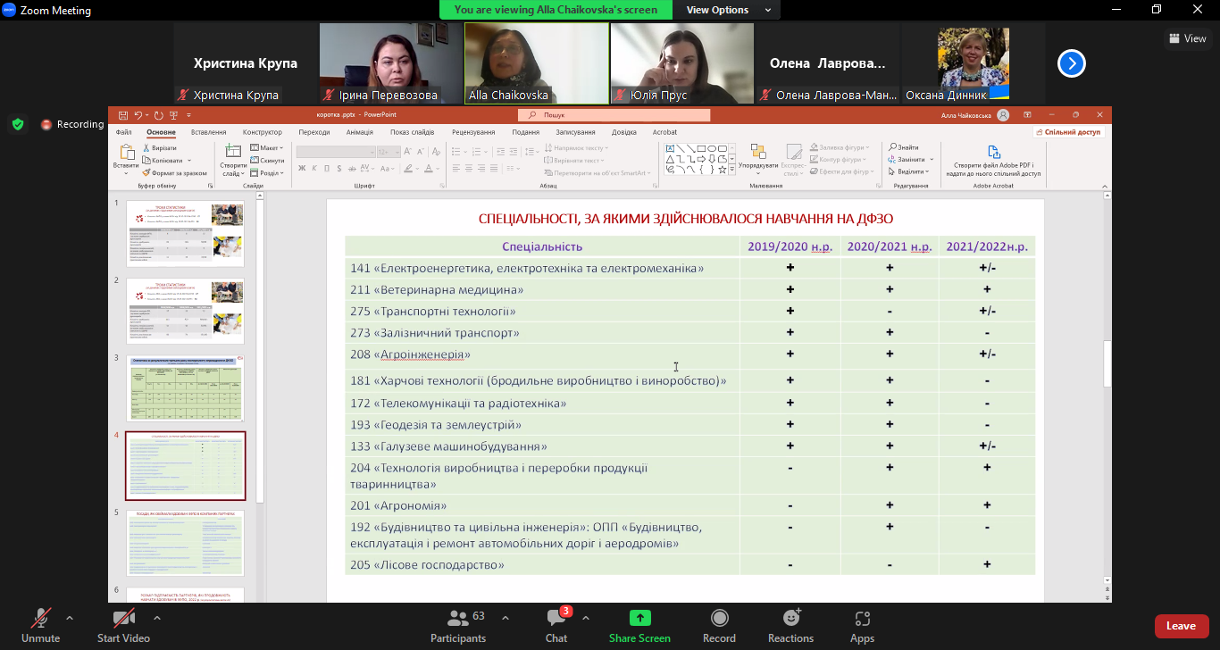Expand audio settings chevron beside Unmute
Image resolution: width=1220 pixels, height=650 pixels.
click(70, 617)
